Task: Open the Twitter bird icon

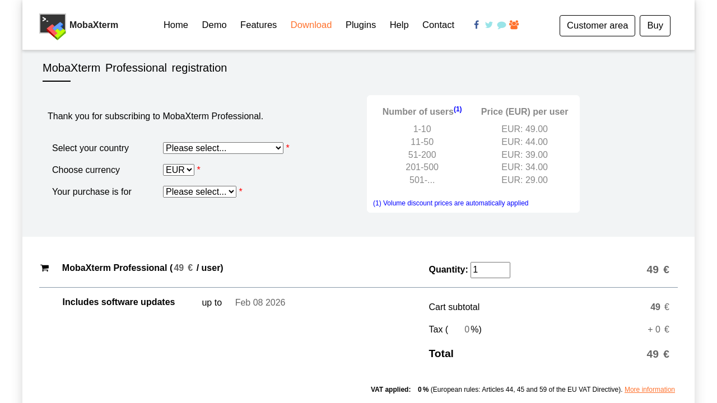Action: click(x=489, y=25)
